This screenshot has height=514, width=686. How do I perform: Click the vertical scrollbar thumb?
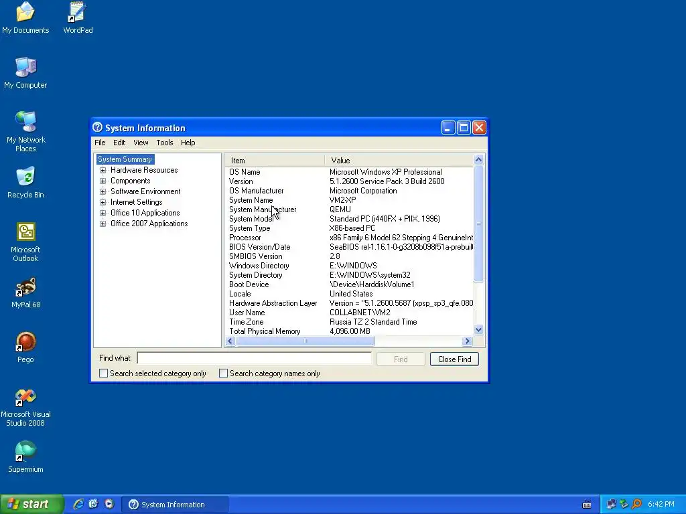coord(478,224)
